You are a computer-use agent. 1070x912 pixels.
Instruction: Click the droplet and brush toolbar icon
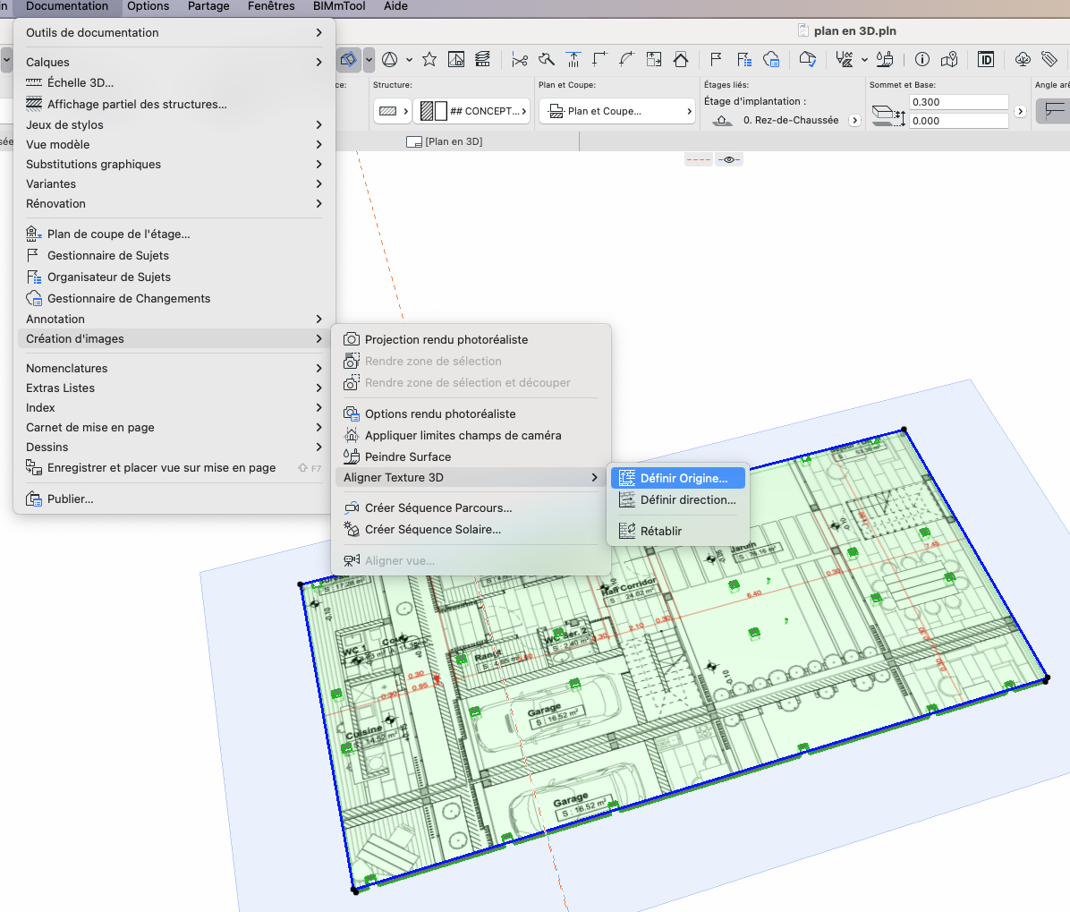[x=885, y=59]
